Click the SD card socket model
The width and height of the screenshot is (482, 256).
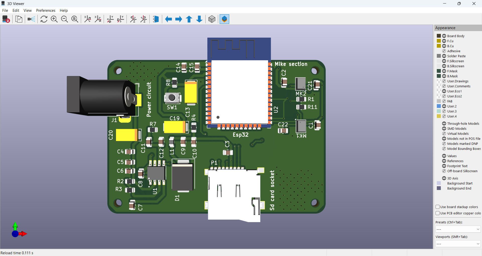(234, 195)
